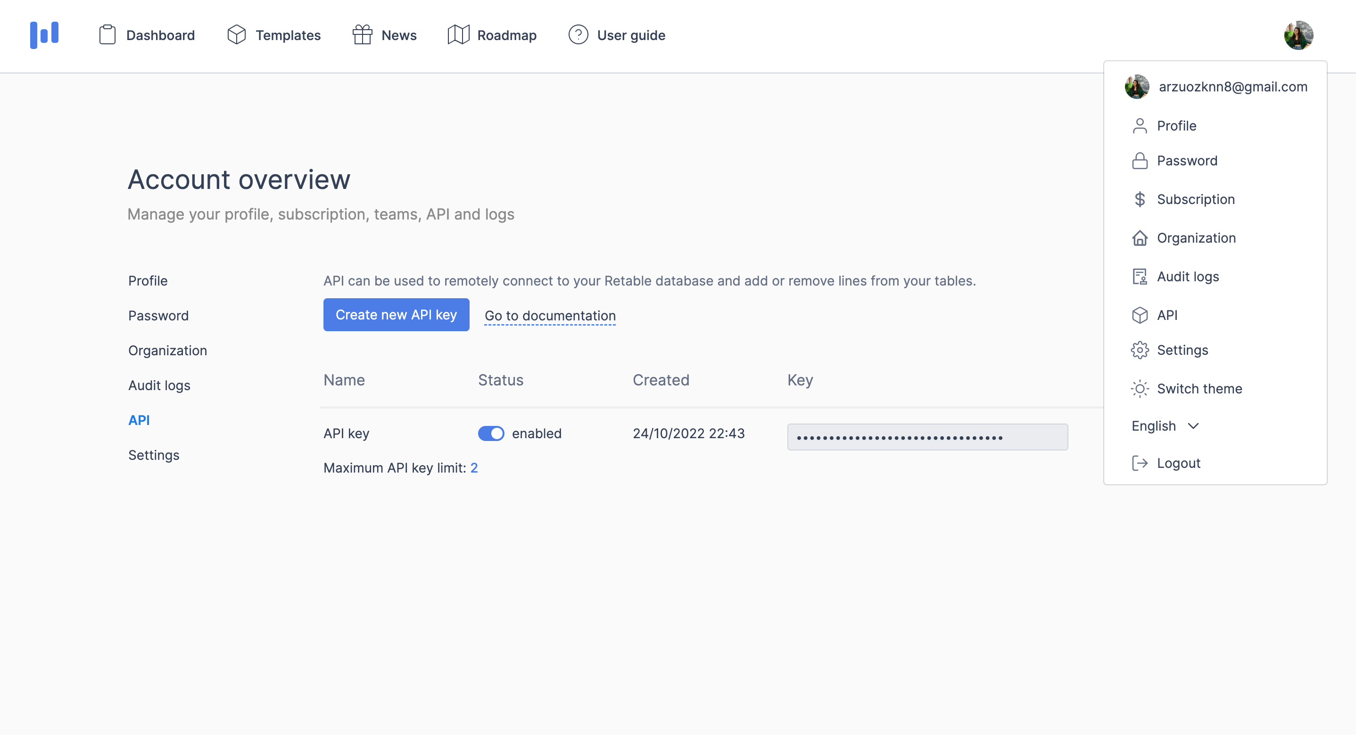The height and width of the screenshot is (735, 1356).
Task: Click the Create new API key button
Action: [396, 315]
